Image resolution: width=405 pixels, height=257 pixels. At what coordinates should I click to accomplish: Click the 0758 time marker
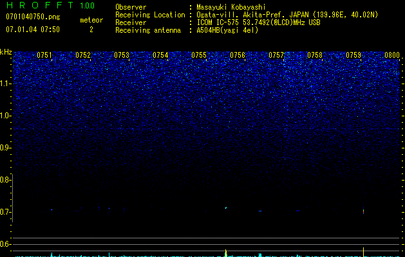click(x=315, y=55)
